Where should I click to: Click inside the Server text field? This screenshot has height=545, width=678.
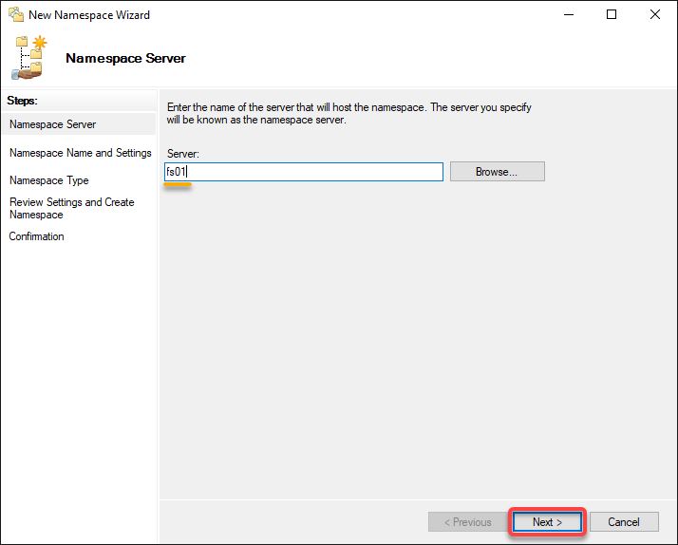point(304,172)
